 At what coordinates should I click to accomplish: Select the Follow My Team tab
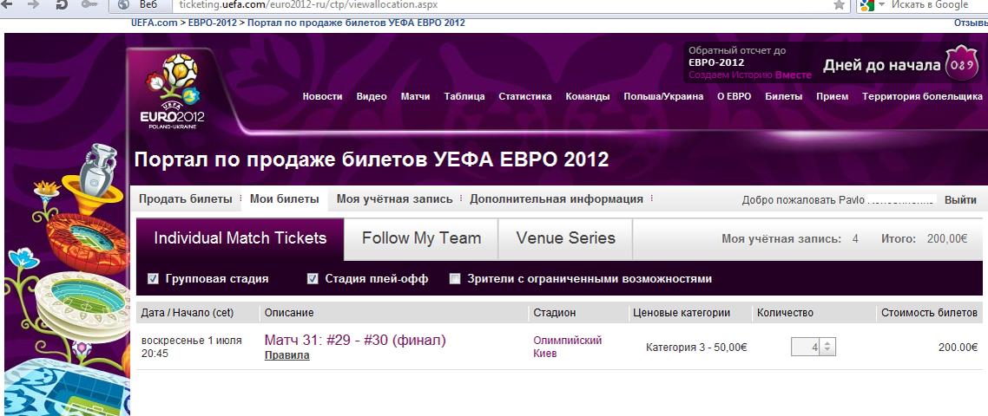[422, 238]
